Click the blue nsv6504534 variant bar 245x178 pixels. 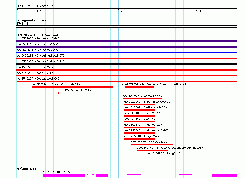click(x=127, y=53)
